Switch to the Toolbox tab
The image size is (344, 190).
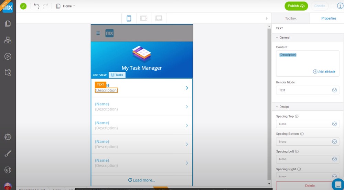coord(291,18)
